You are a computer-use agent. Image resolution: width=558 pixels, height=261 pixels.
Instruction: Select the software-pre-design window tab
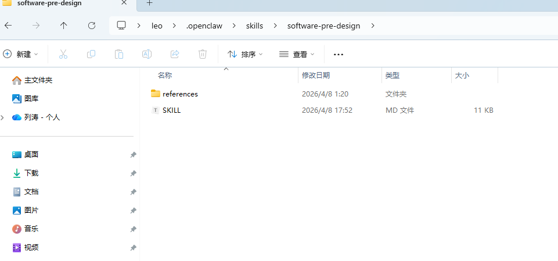(x=49, y=3)
